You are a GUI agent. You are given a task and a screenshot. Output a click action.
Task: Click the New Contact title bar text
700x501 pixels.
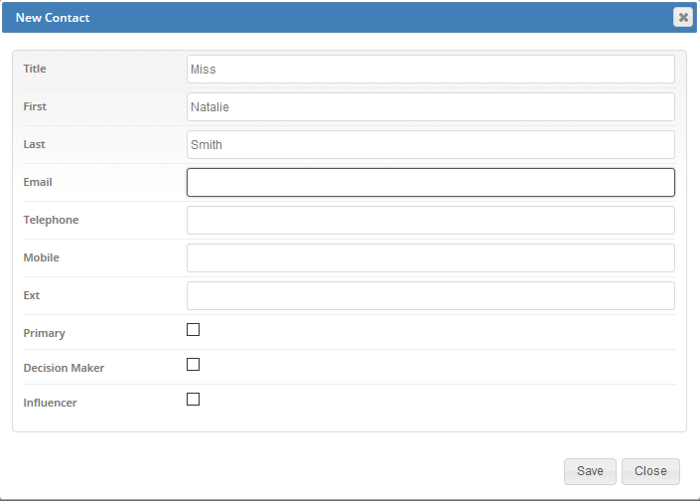click(x=53, y=18)
